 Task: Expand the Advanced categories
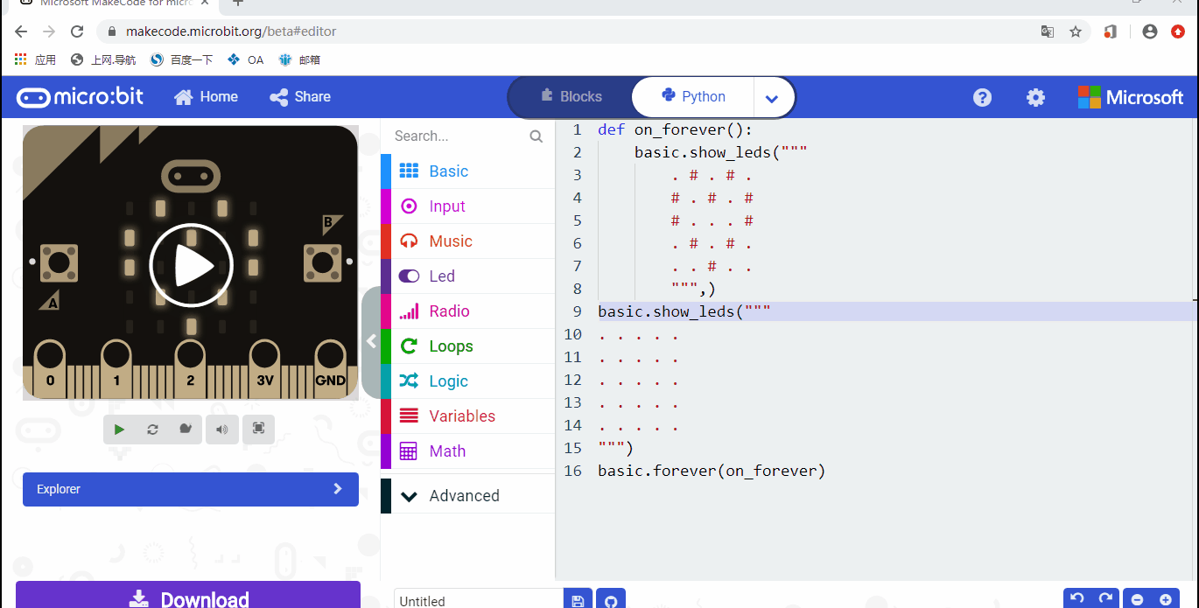point(468,496)
